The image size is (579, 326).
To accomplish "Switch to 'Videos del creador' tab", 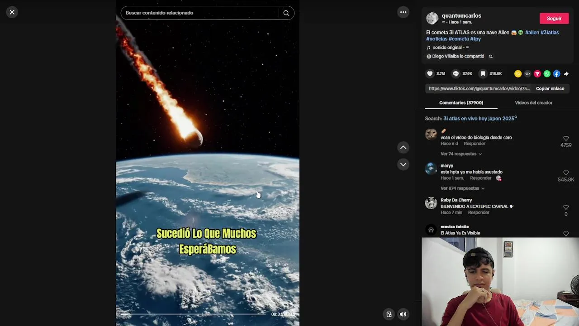I will coord(533,103).
